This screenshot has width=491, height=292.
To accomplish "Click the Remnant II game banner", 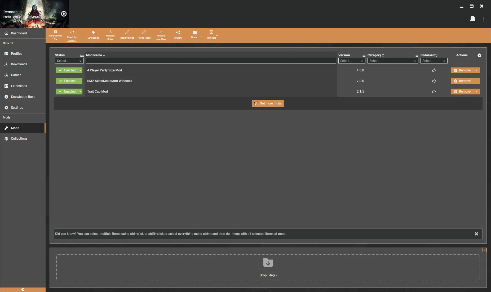I will click(35, 14).
